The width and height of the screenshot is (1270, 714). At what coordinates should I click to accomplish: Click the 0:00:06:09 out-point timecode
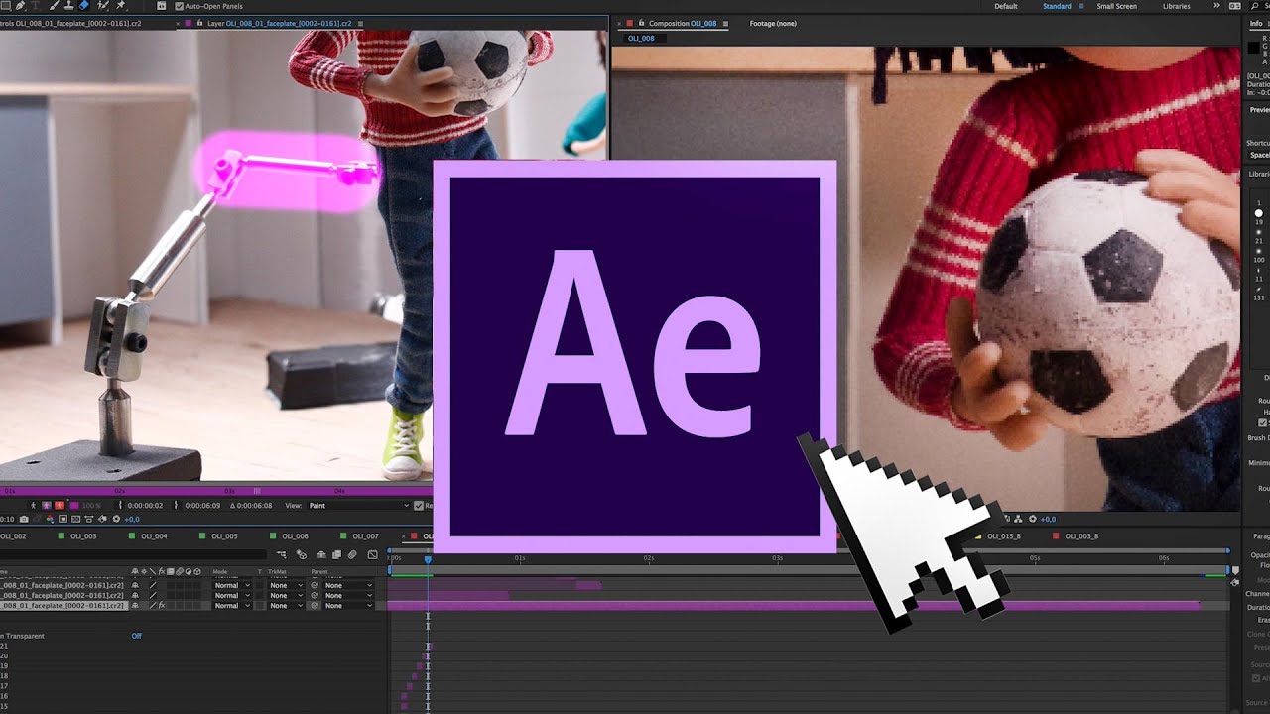(x=202, y=506)
